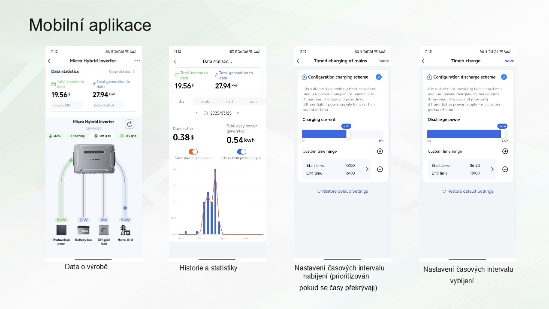
Task: Tap the house icon beside Configuration discharge scheme
Action: pos(429,77)
